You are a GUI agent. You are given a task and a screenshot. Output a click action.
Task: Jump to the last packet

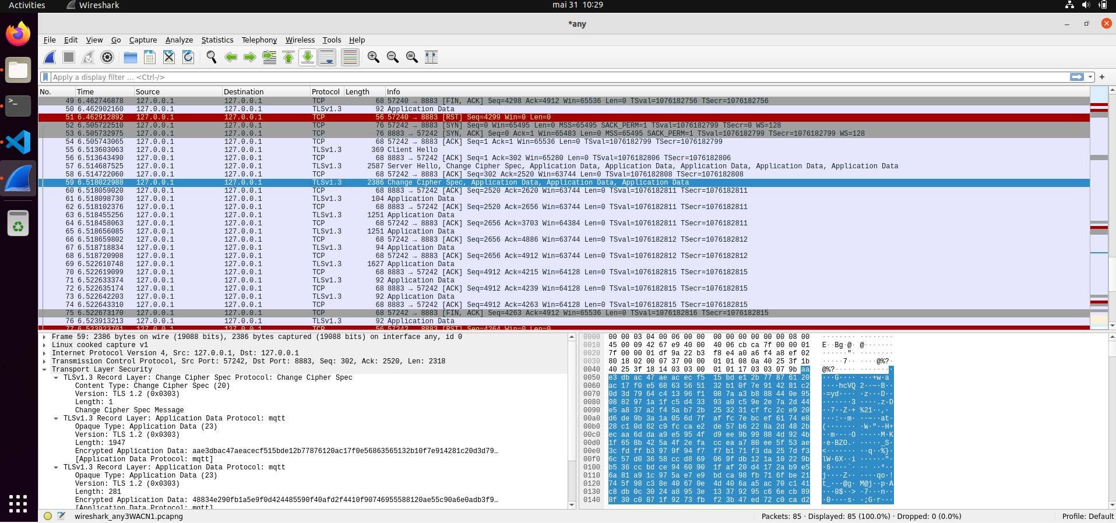pyautogui.click(x=308, y=57)
